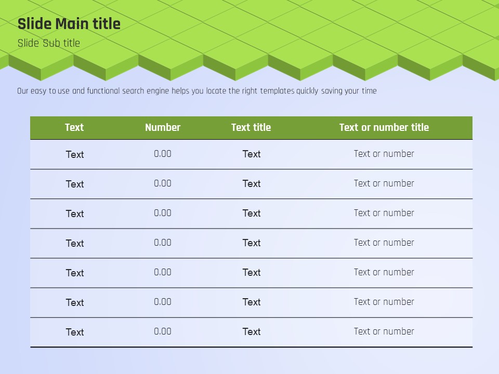Viewport: 499px width, 374px height.
Task: Select the last row's leftmost "Text" cell
Action: [75, 332]
